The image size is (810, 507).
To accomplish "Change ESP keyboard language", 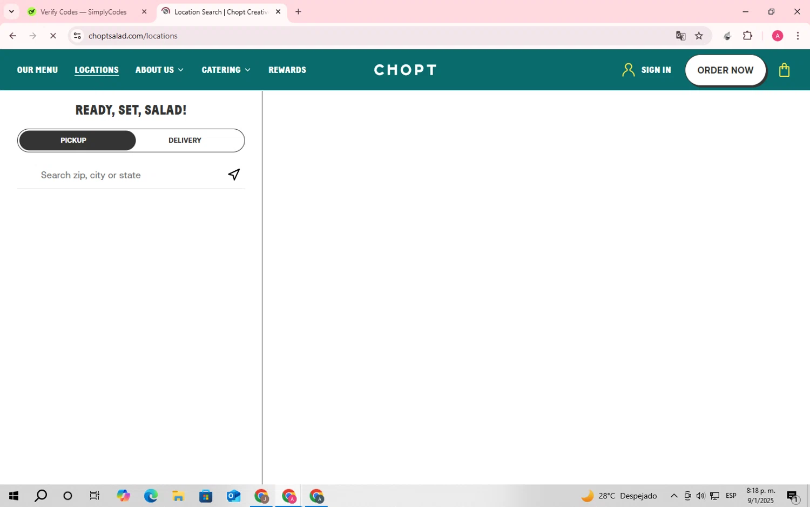I will point(731,496).
